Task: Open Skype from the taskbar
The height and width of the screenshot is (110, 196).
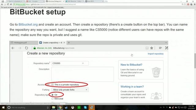Action: tap(85, 107)
